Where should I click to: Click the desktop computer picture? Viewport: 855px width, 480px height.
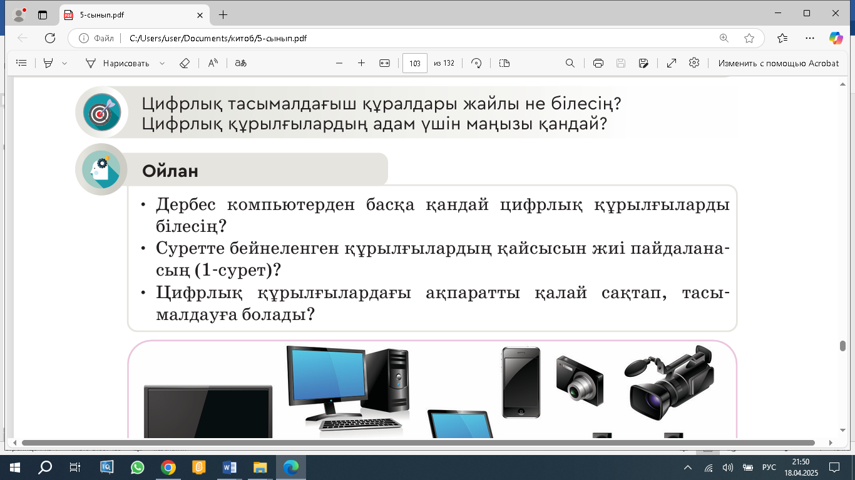tap(348, 388)
